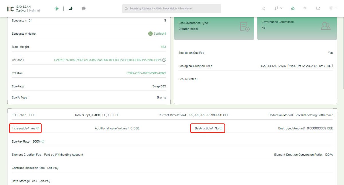The height and width of the screenshot is (185, 344).
Task: Click the search magnifier icon
Action: click(126, 9)
